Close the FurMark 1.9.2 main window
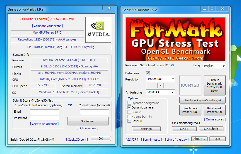 [x=222, y=9]
